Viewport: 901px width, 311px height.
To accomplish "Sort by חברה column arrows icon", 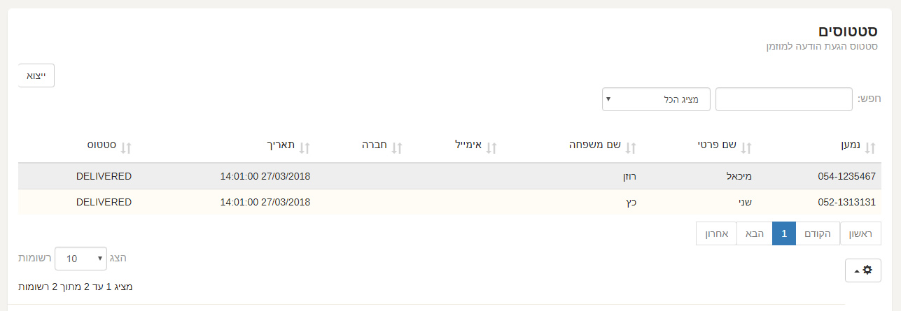I will pos(396,147).
